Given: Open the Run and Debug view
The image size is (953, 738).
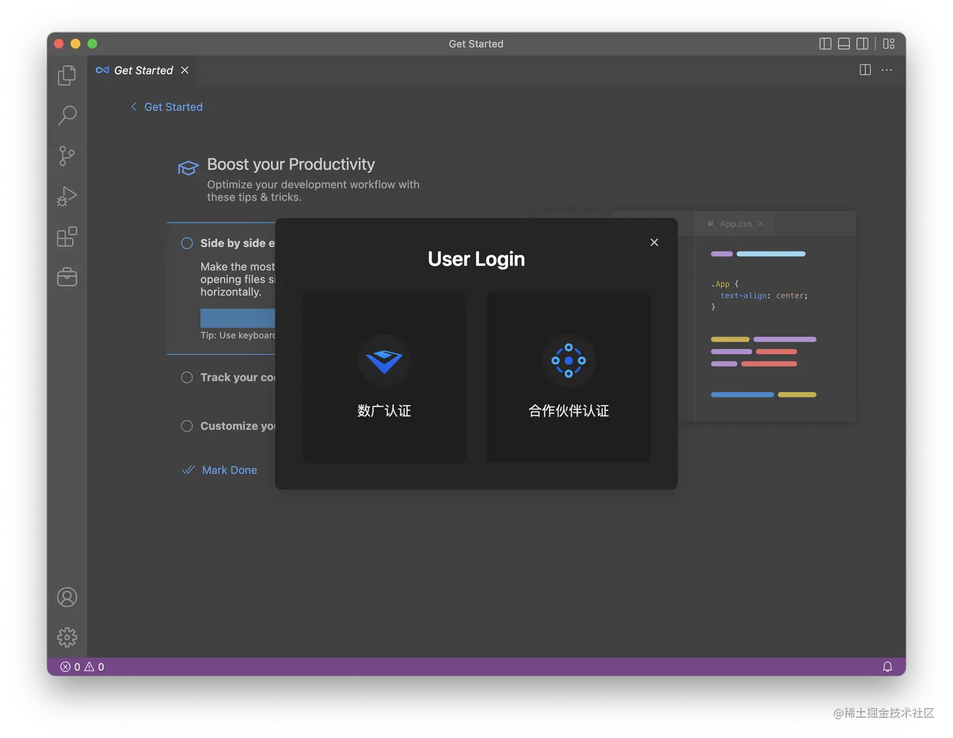Looking at the screenshot, I should (x=67, y=196).
